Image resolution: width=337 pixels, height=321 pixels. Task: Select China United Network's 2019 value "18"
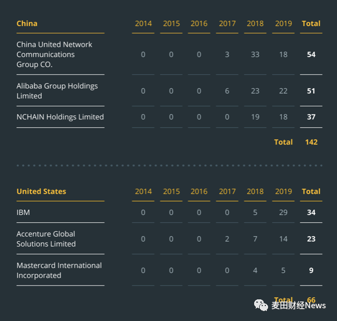[x=283, y=54]
